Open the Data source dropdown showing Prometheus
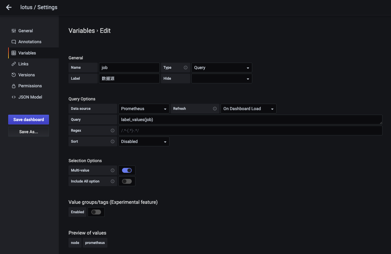391x254 pixels. (x=144, y=109)
